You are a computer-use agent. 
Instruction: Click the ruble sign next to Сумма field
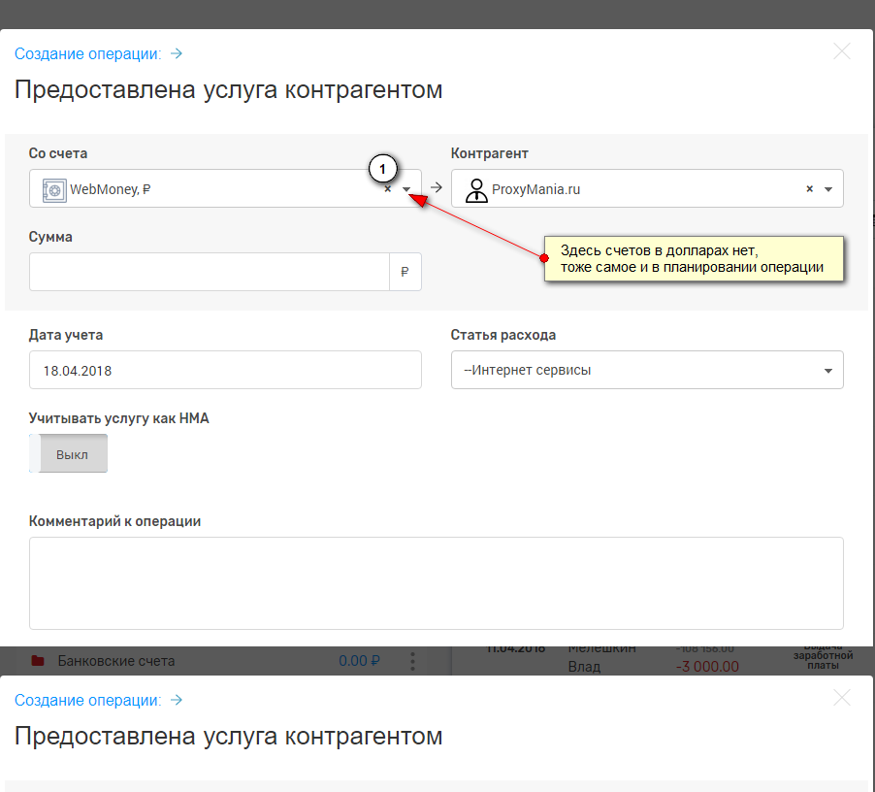pos(405,273)
